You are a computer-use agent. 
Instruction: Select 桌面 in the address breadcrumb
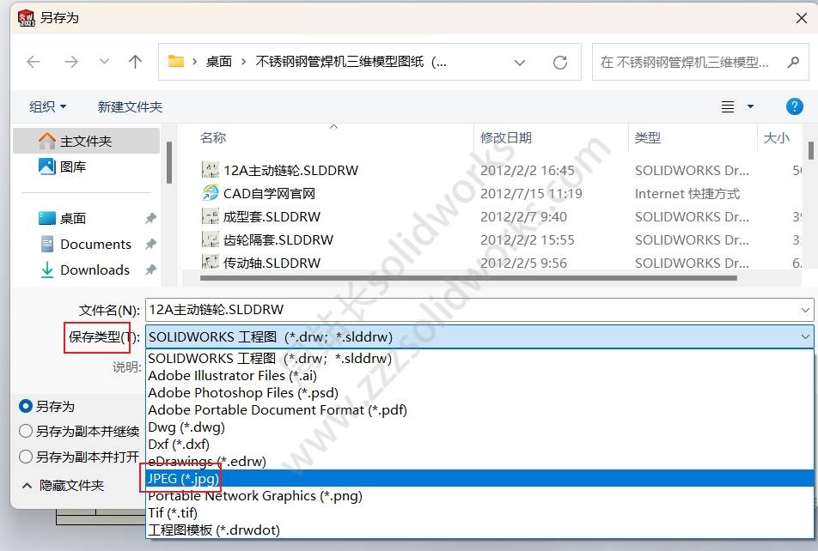(218, 62)
